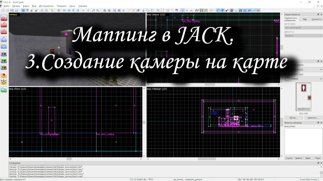Image resolution: width=323 pixels, height=181 pixels.
Task: Open the current texture 747BRM dropdown
Action: pos(304,79)
